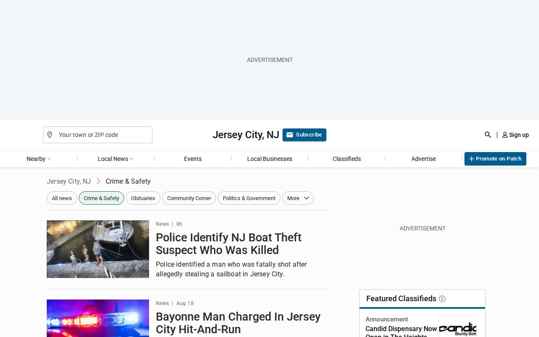Screen dimensions: 539x337
Task: Type in the Your town or ZIP code field
Action: (98, 135)
